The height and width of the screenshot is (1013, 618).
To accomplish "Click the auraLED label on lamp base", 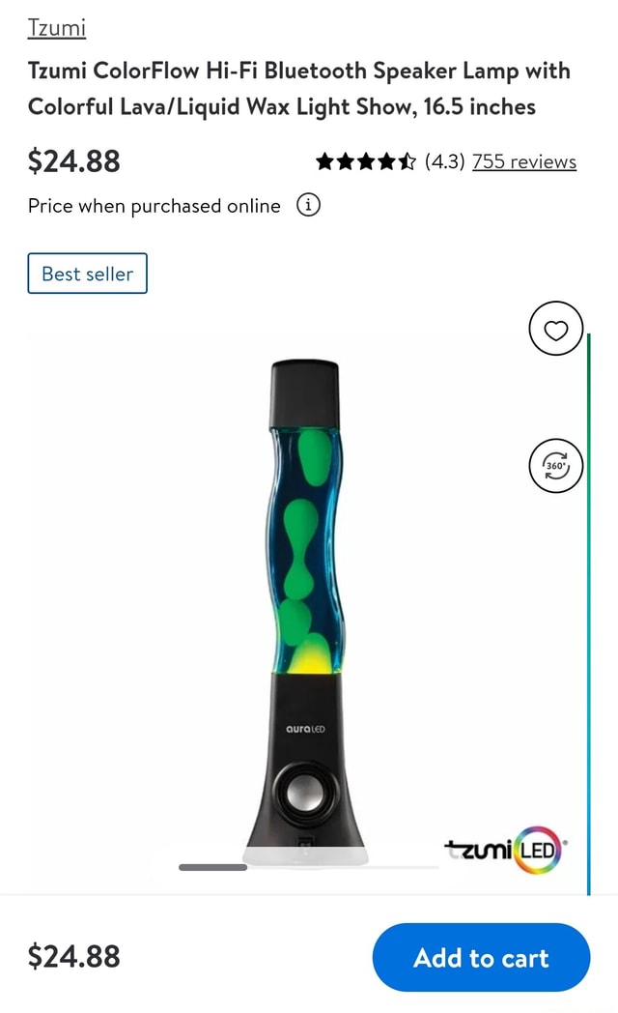I will [x=305, y=729].
